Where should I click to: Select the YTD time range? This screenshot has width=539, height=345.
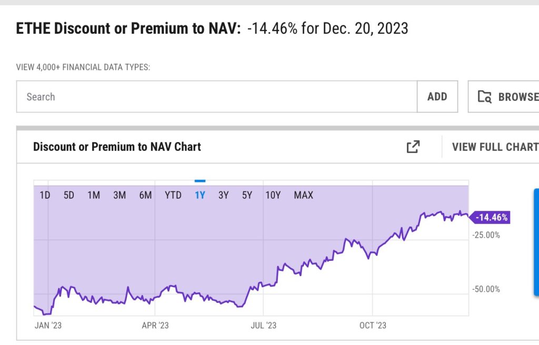click(173, 195)
